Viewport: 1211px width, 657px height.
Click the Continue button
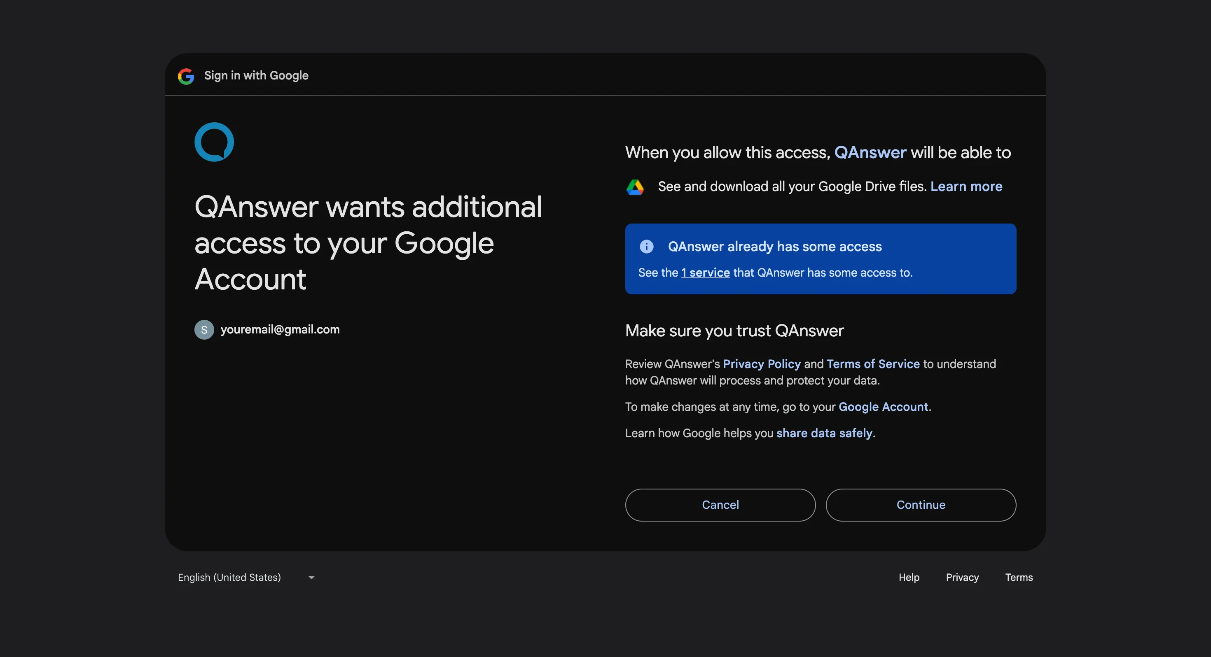point(921,505)
